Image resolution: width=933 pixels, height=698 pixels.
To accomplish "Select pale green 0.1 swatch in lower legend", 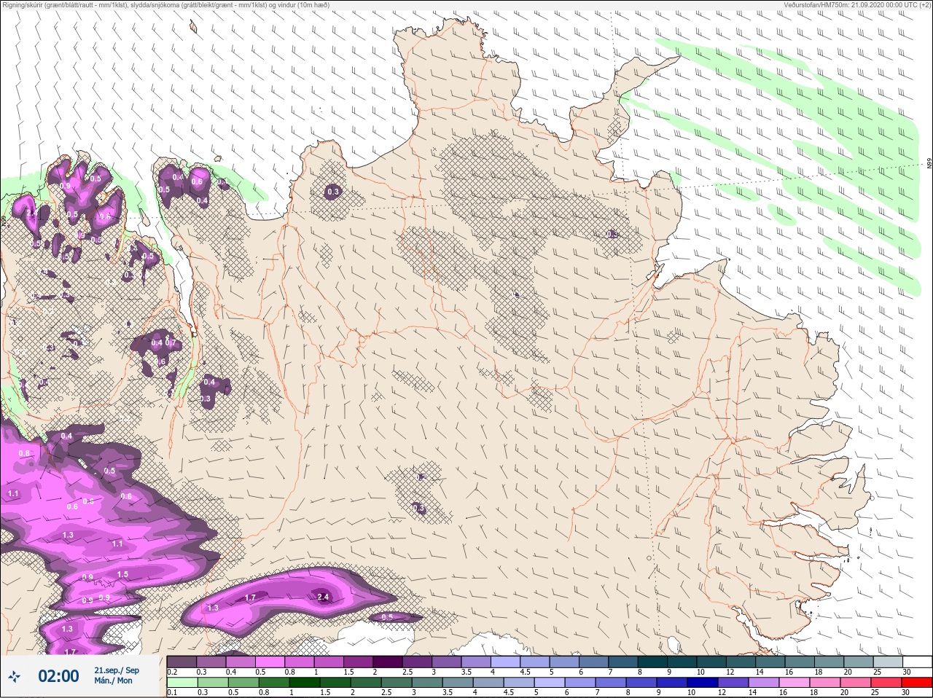I will (181, 683).
